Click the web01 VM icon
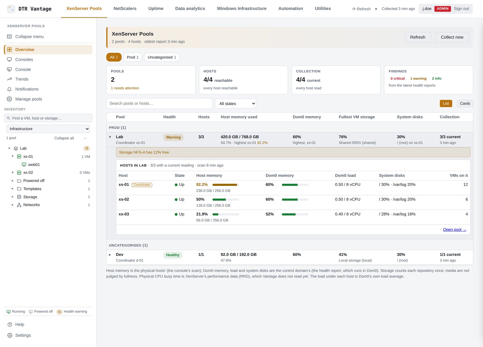This screenshot has height=347, width=483. coord(24,164)
